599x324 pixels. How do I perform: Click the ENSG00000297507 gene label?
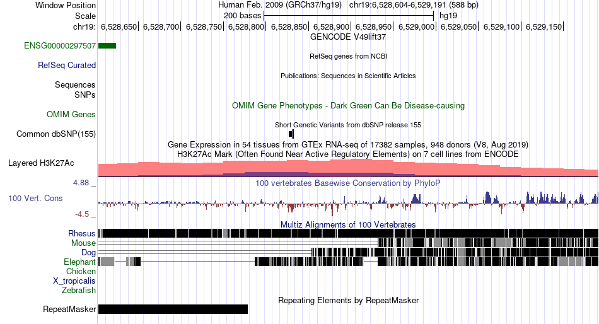60,46
